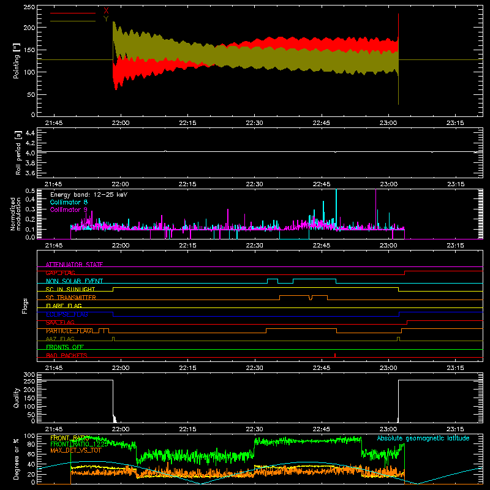The height and width of the screenshot is (490, 490).
Task: Click the PARTICLE_FLAG flag label
Action: 69,331
